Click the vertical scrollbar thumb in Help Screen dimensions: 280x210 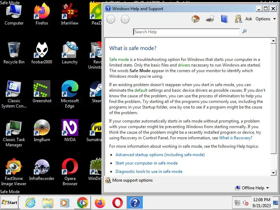click(273, 99)
